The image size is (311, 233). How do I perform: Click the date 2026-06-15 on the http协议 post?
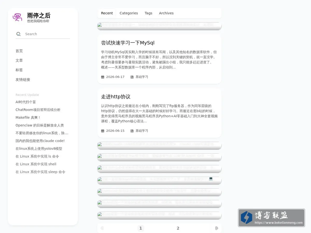tap(115, 131)
